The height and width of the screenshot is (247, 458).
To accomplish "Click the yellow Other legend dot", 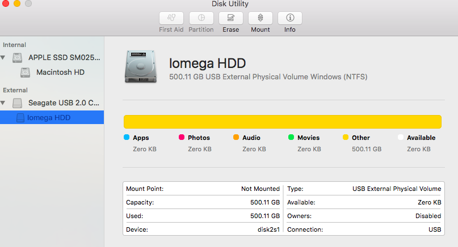I will point(346,137).
